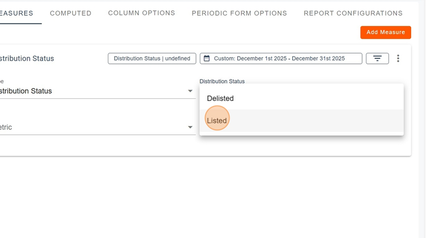Switch to the Computed tab

tap(71, 13)
